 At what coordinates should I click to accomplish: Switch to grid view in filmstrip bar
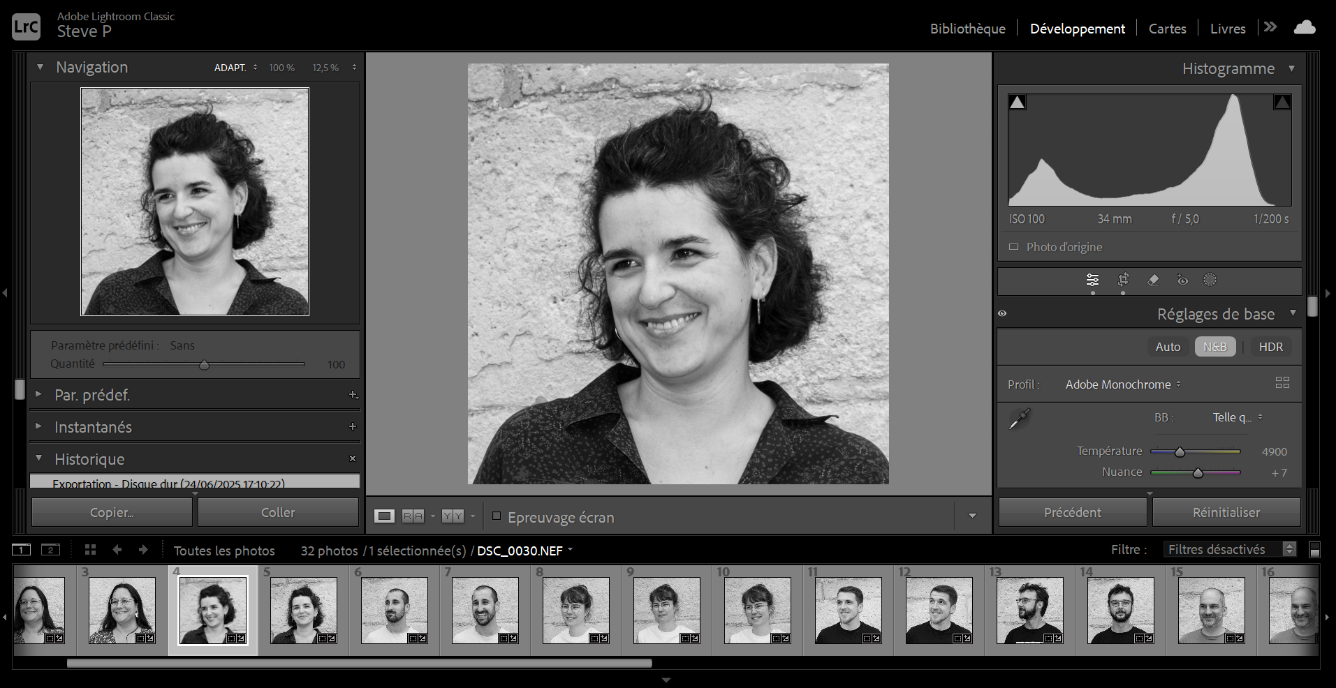pyautogui.click(x=90, y=550)
